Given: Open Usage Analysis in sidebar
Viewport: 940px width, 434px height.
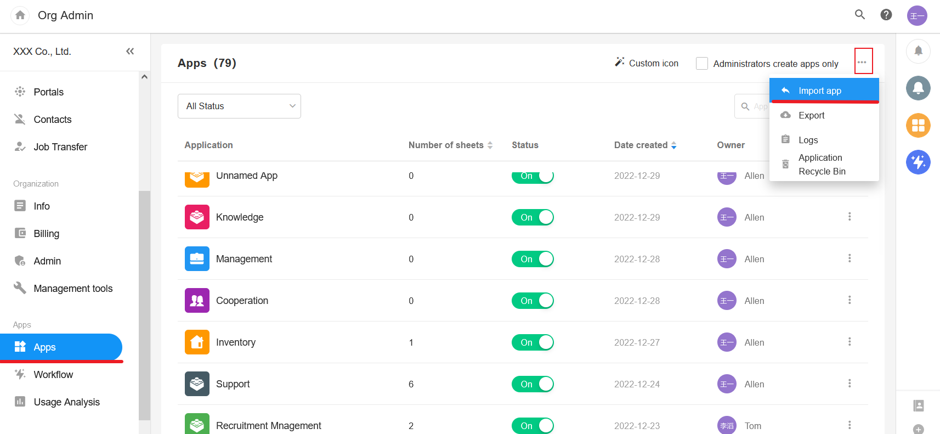Looking at the screenshot, I should (66, 402).
